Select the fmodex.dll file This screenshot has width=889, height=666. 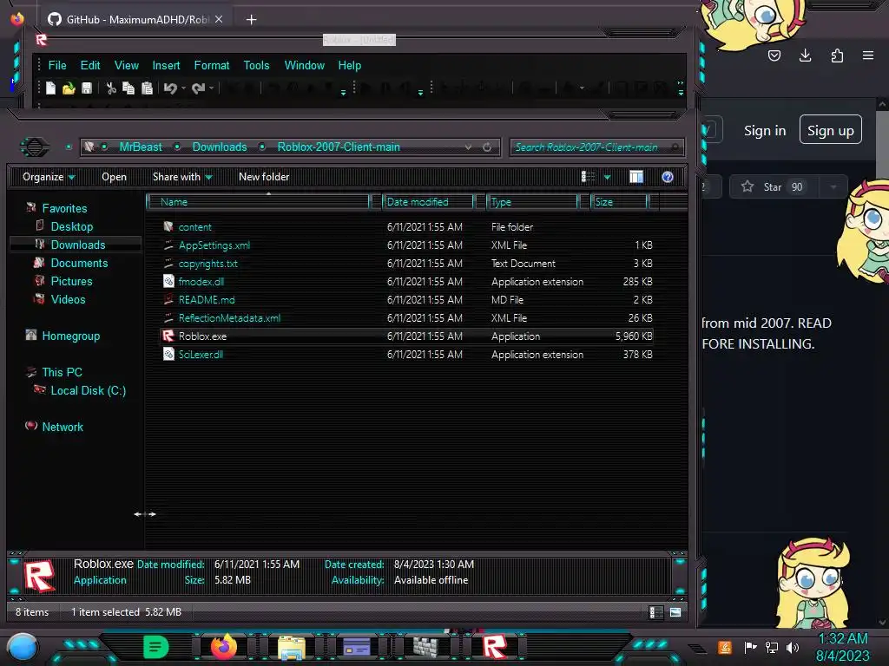click(x=201, y=282)
